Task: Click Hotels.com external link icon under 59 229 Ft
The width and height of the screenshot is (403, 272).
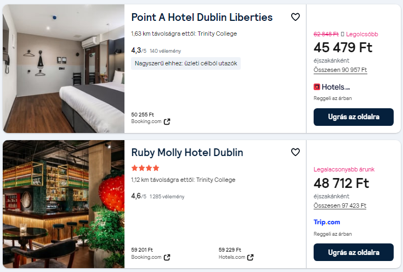Action: (x=250, y=257)
